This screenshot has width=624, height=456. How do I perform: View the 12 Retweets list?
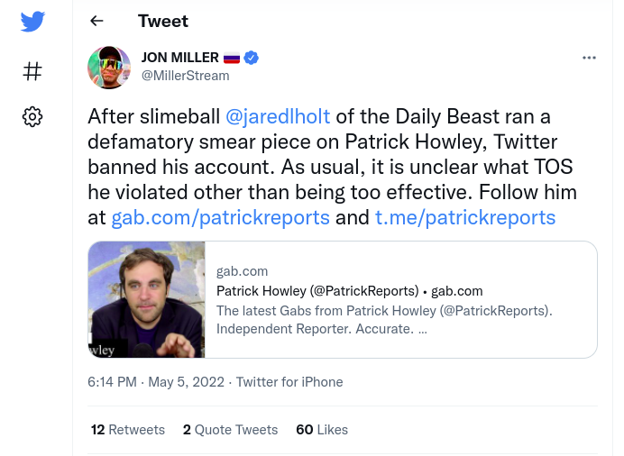pyautogui.click(x=128, y=430)
